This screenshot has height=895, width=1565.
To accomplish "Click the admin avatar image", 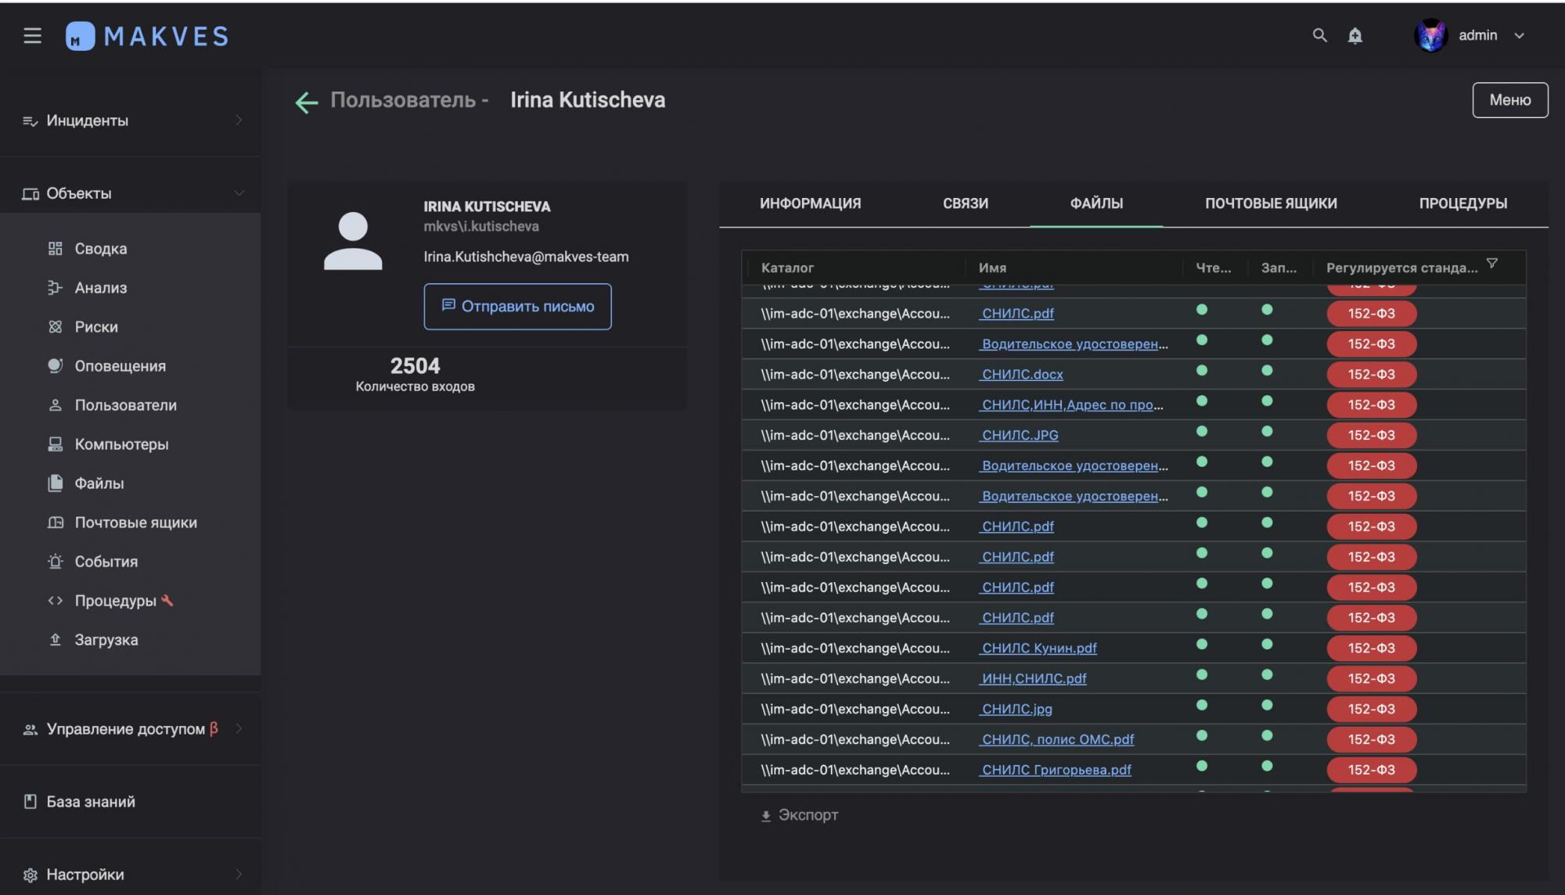I will [1430, 35].
